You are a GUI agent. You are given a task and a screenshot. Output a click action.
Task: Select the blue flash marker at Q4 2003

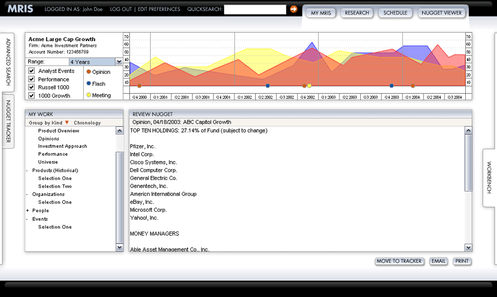click(x=391, y=86)
